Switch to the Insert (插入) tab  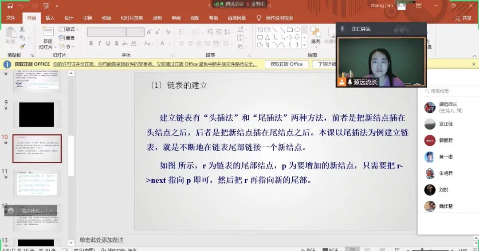coord(50,18)
